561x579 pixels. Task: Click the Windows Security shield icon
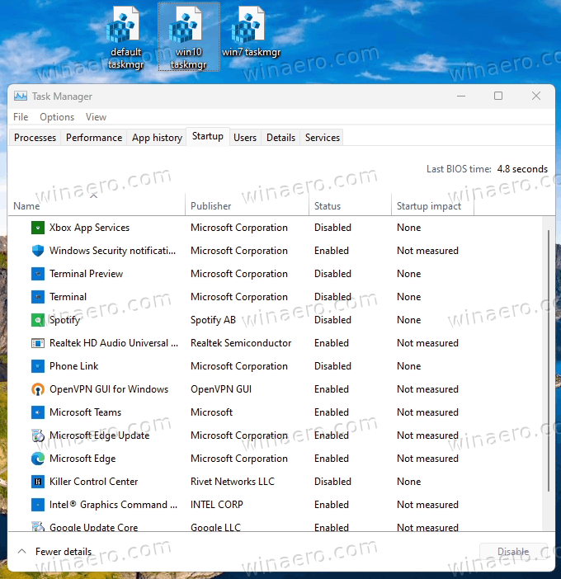(x=38, y=251)
